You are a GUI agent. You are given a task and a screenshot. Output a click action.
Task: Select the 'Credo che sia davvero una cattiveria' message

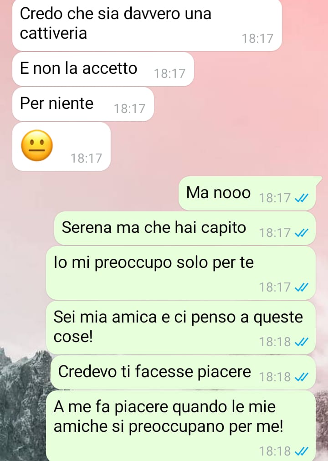coord(147,26)
